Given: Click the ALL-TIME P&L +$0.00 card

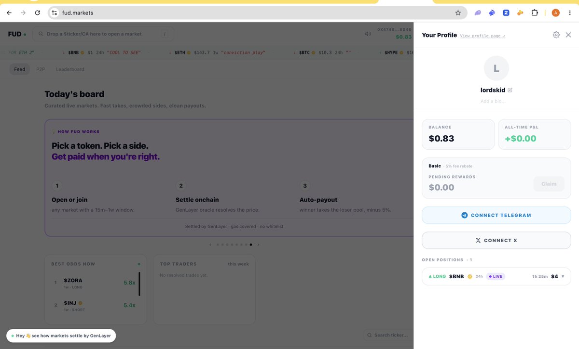Looking at the screenshot, I should (534, 134).
